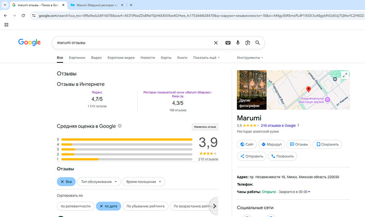Expand the map with fullscreen icon
This screenshot has width=365, height=217.
pyautogui.click(x=345, y=75)
